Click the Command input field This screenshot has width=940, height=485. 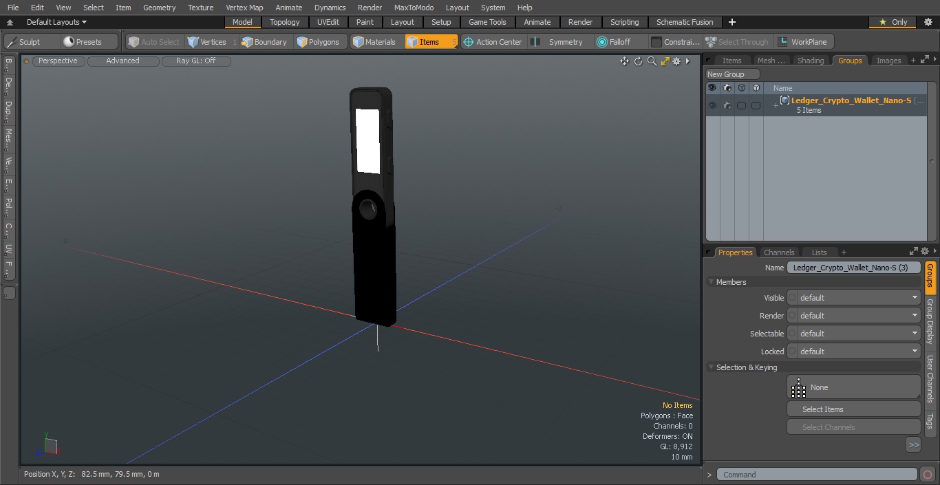pyautogui.click(x=817, y=475)
